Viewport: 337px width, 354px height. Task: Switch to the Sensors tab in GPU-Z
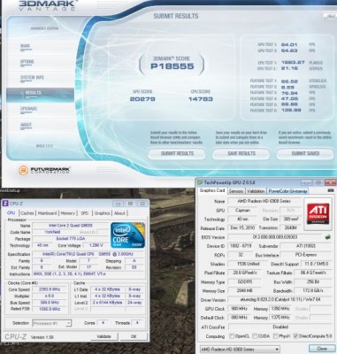tap(236, 191)
